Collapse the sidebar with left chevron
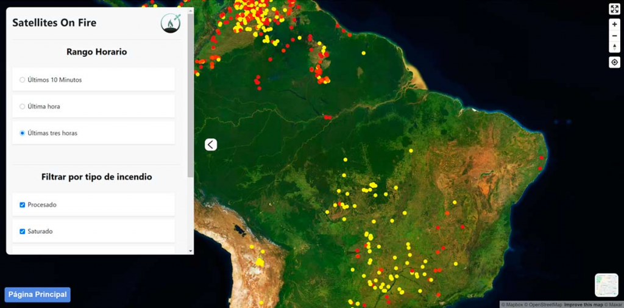The width and height of the screenshot is (624, 308). point(211,145)
